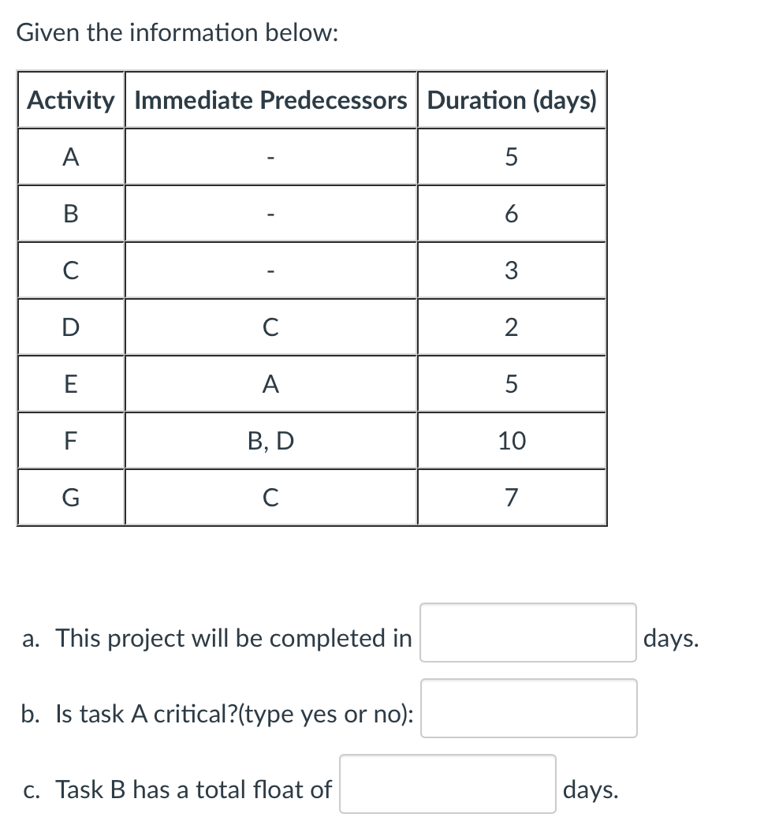Image resolution: width=779 pixels, height=836 pixels.
Task: Click the row for Activity A
Action: pos(70,157)
